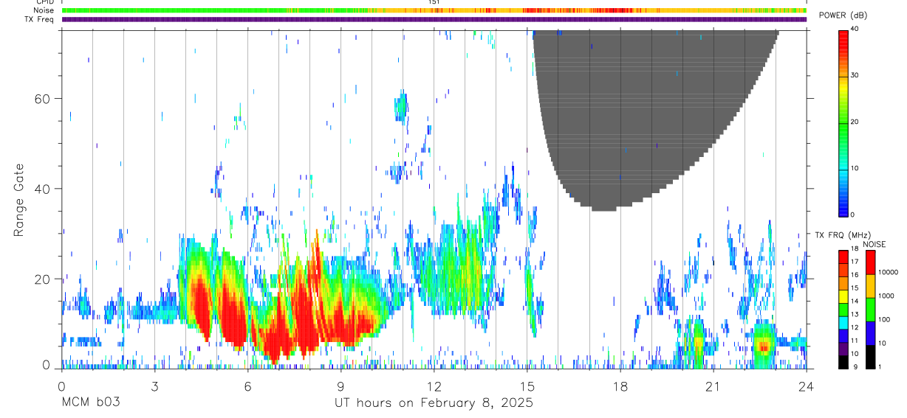Click the '10000' tick on NOISE scale
The image size is (907, 418).
(888, 272)
